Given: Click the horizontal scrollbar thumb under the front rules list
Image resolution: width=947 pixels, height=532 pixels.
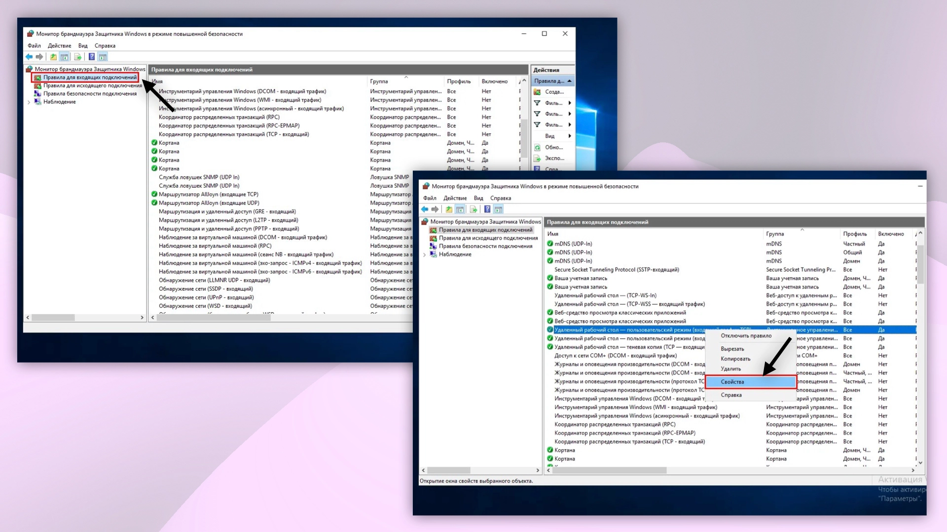Looking at the screenshot, I should [x=609, y=470].
